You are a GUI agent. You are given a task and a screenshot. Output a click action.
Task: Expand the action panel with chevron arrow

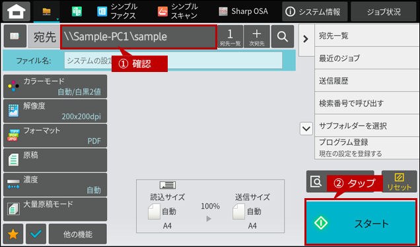pos(306,39)
